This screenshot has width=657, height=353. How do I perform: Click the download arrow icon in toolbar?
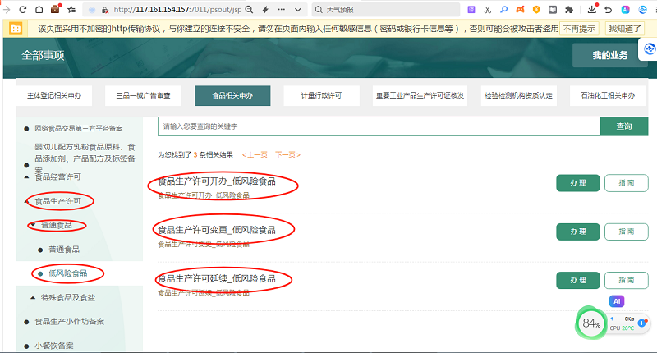point(590,9)
